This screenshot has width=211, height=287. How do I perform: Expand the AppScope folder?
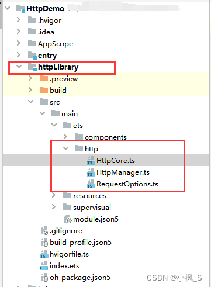[19, 43]
